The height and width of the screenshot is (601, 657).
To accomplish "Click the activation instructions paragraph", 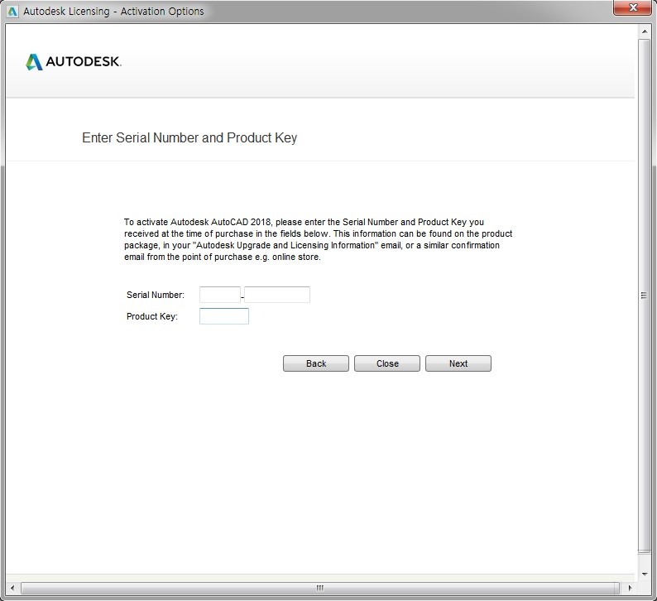I will click(318, 239).
